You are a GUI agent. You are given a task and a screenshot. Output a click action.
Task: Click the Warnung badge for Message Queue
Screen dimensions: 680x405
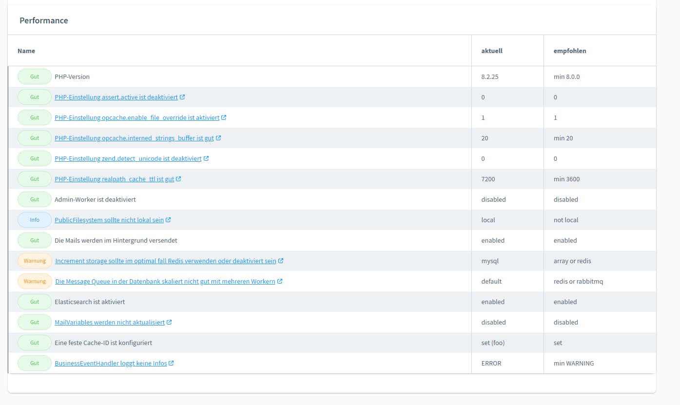click(35, 281)
